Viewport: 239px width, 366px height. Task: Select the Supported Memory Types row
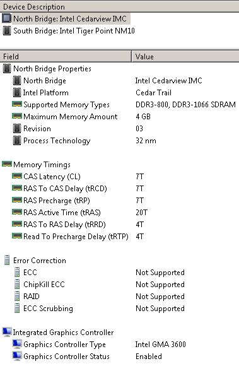tap(119, 105)
